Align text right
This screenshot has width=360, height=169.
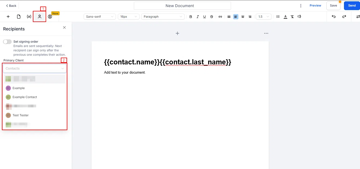click(x=250, y=17)
